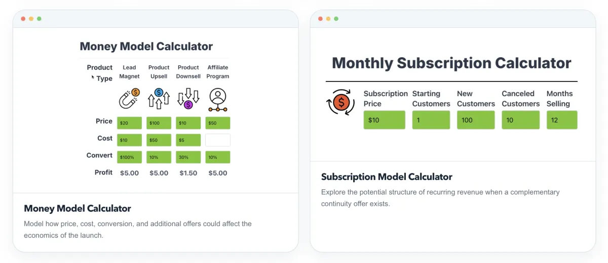The width and height of the screenshot is (608, 263).
Task: Select the Product Upsell price field $100
Action: click(x=159, y=123)
